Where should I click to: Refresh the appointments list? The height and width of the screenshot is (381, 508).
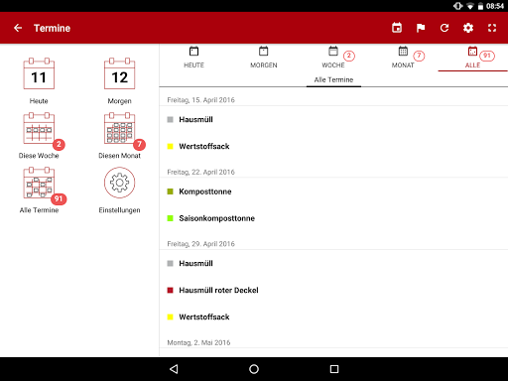(x=444, y=28)
